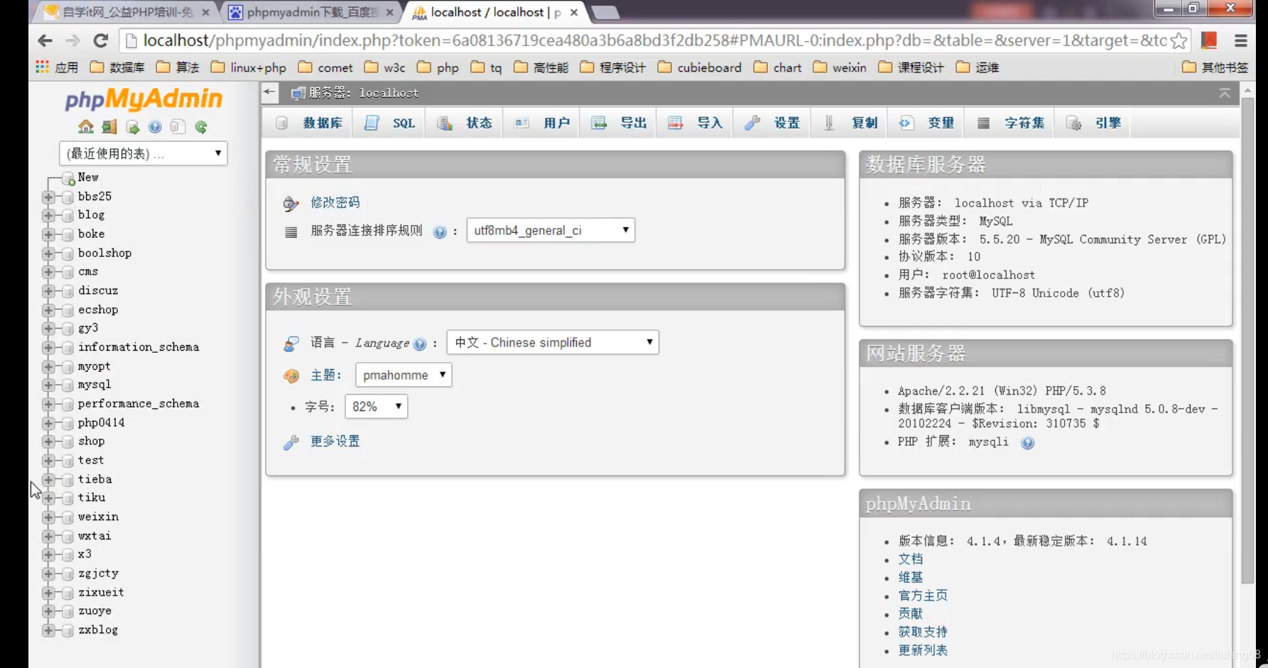Image resolution: width=1268 pixels, height=668 pixels.
Task: Open the 82% font size dropdown
Action: [376, 406]
